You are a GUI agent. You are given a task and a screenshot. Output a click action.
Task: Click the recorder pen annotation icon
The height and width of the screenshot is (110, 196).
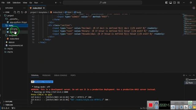(190, 107)
